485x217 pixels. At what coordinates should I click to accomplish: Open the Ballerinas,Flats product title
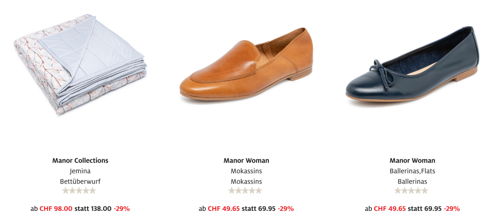click(x=413, y=171)
